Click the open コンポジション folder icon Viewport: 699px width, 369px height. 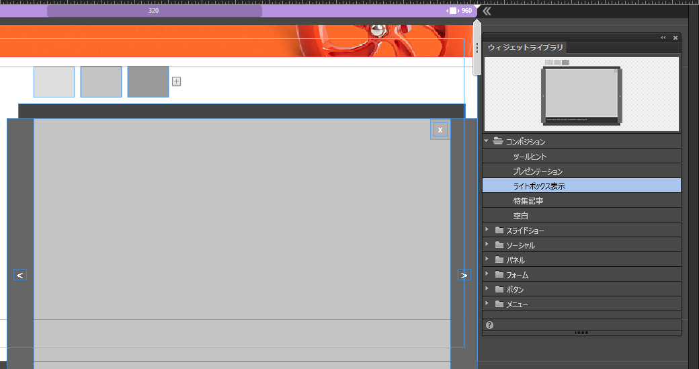coord(498,141)
